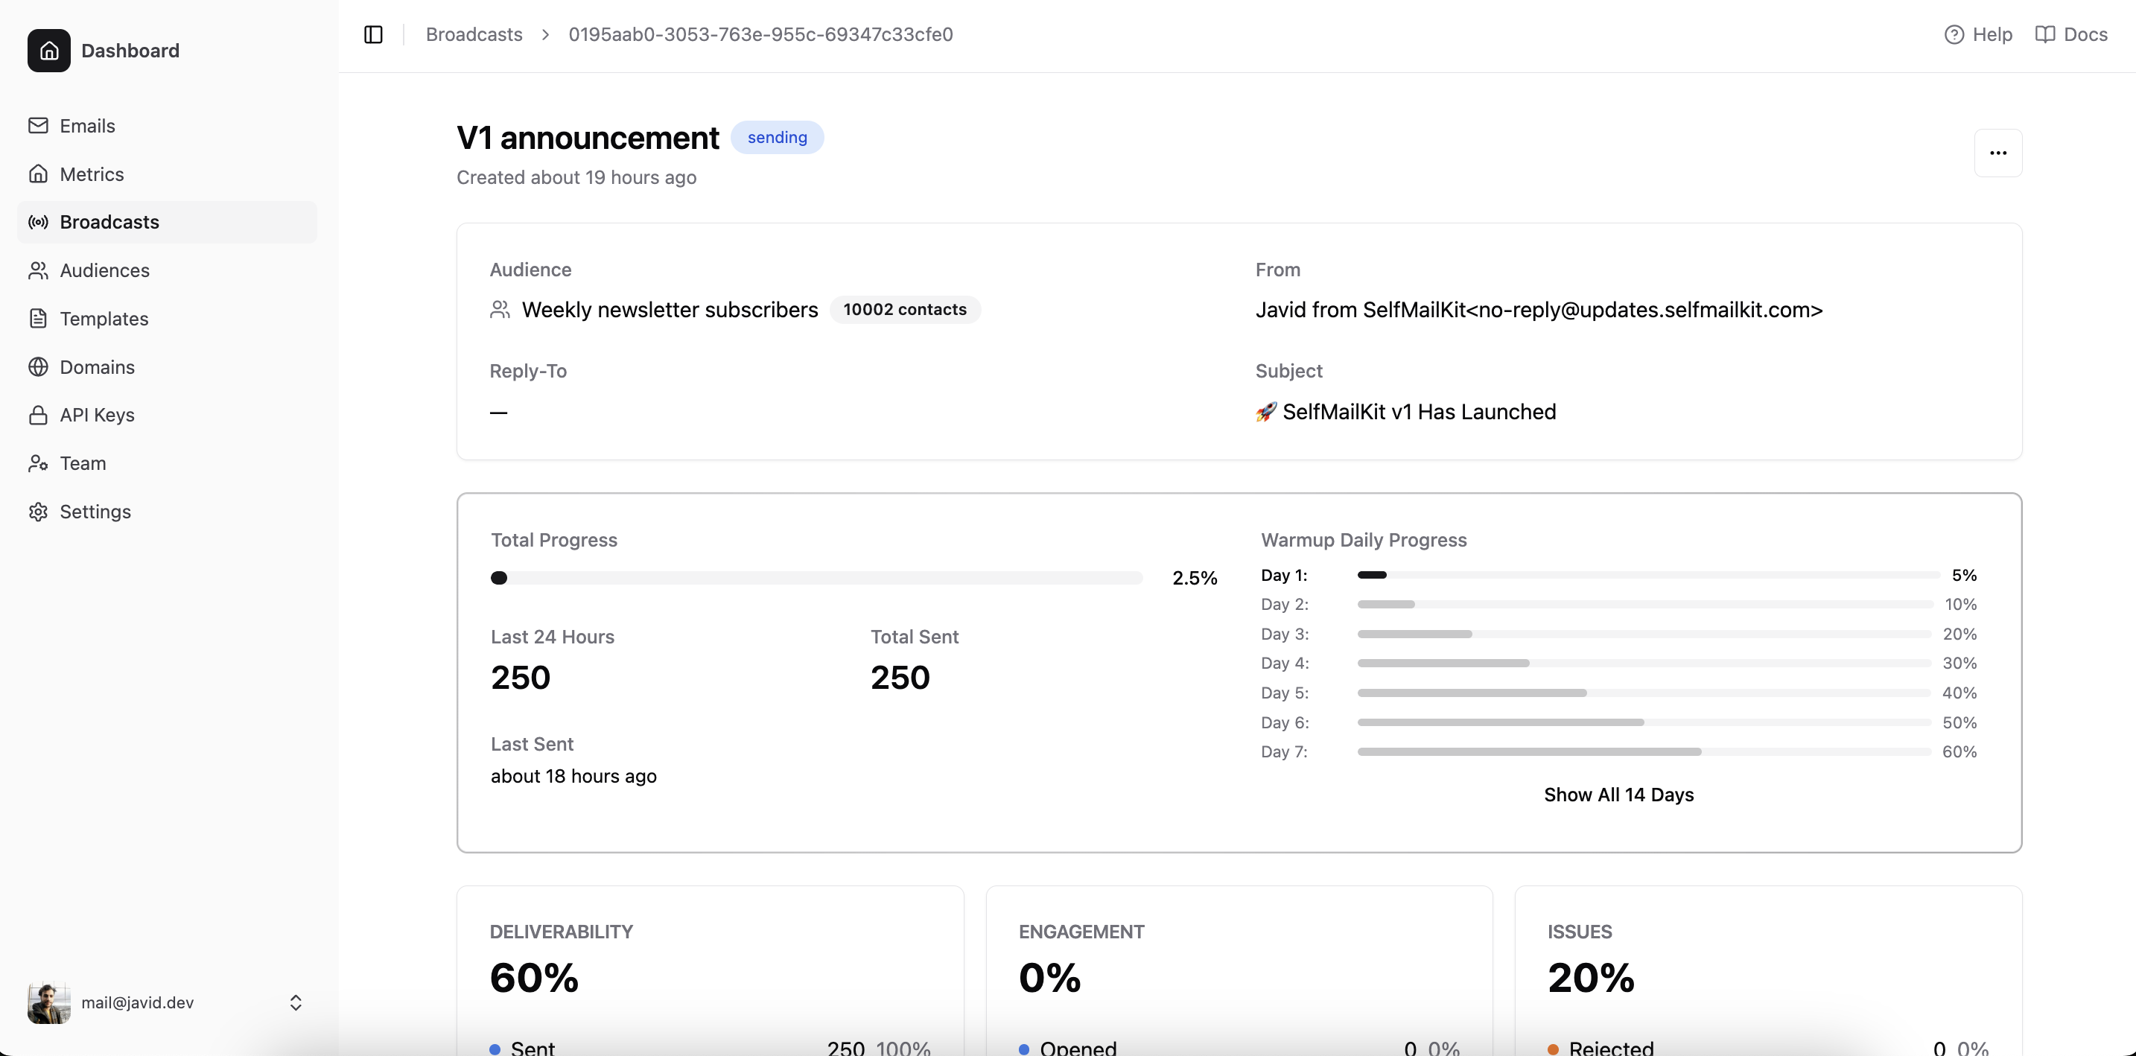Expand the account switcher chevrons

296,1003
